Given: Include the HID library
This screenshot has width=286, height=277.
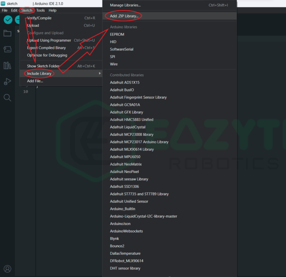Looking at the screenshot, I should click(x=170, y=42).
